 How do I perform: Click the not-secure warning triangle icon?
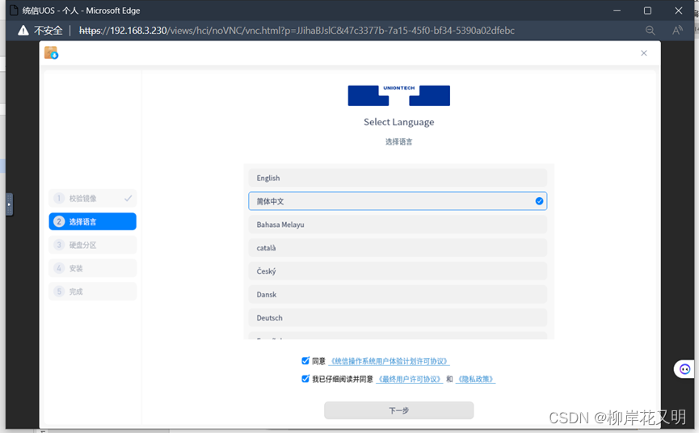coord(23,30)
